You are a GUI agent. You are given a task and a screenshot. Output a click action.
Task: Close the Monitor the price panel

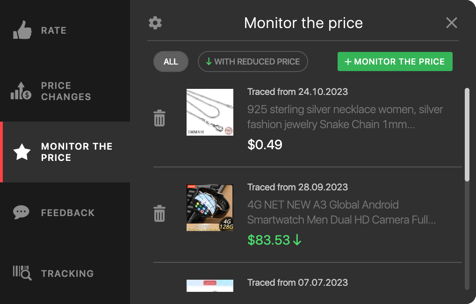(451, 23)
